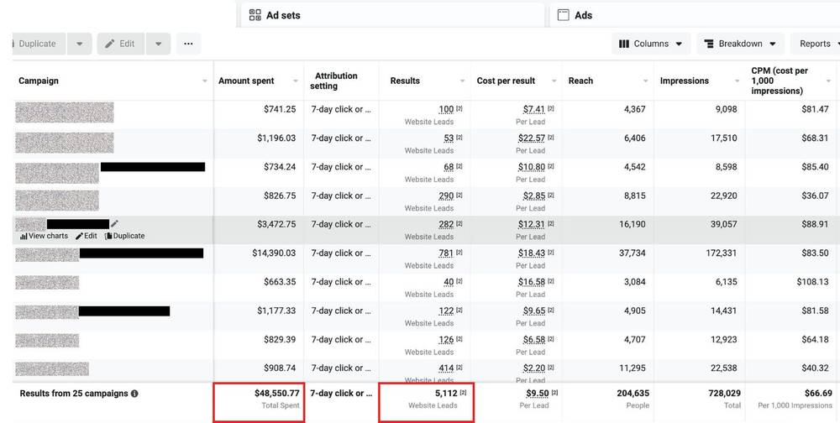Open Campaign column header menu arrow
This screenshot has height=423, width=840.
point(205,81)
